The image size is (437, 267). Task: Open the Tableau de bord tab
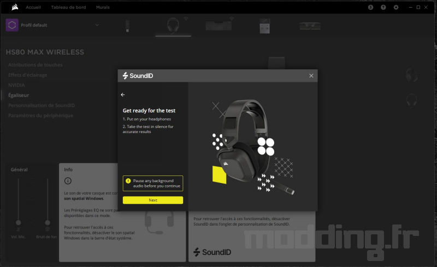click(68, 7)
